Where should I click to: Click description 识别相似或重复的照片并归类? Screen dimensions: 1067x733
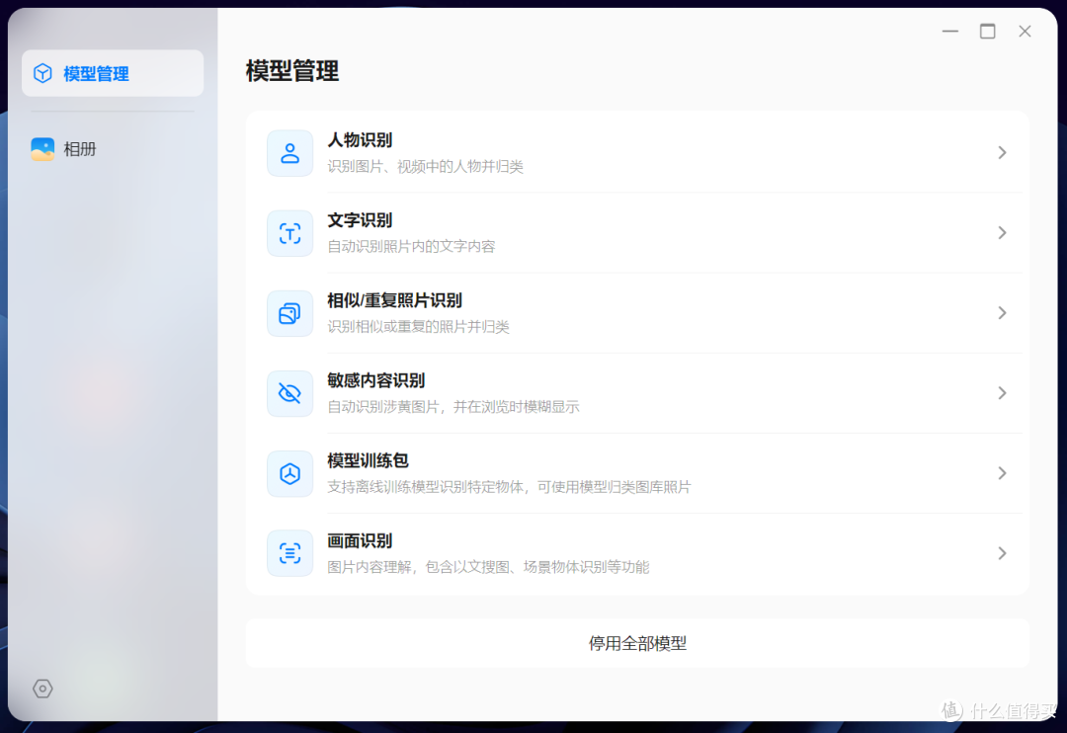(419, 327)
